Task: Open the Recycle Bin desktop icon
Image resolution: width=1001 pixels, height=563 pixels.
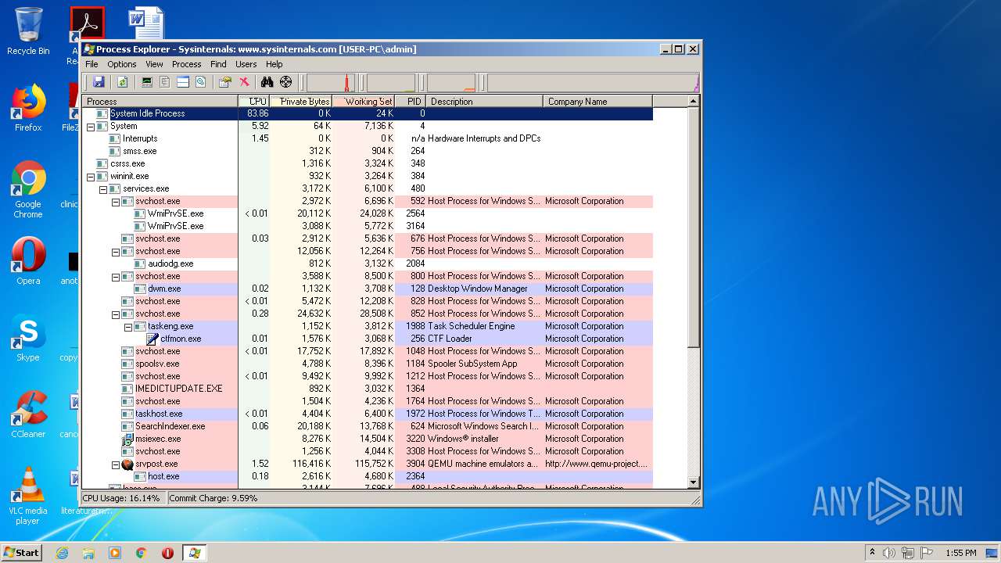Action: point(28,31)
